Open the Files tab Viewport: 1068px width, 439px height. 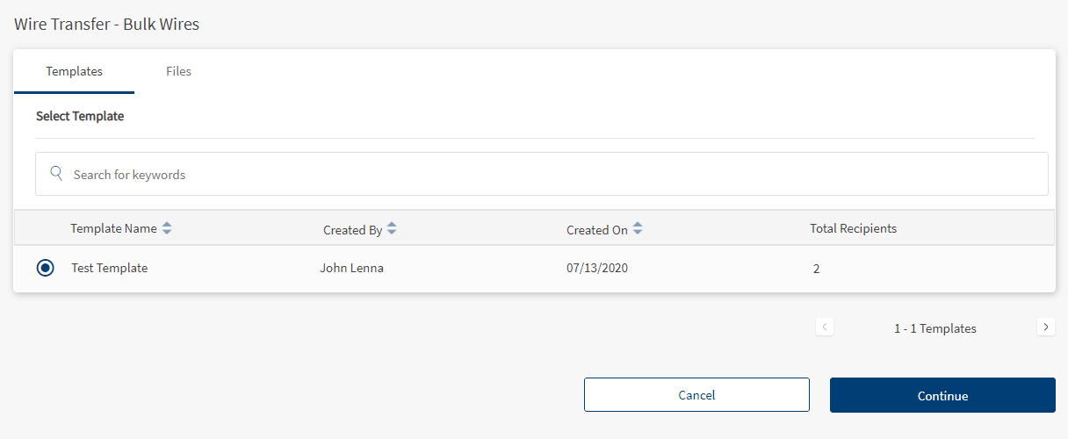point(178,71)
